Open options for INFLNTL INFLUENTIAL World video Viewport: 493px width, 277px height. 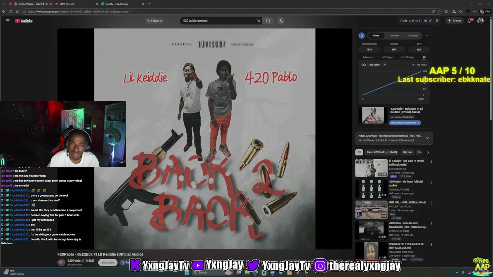[431, 203]
